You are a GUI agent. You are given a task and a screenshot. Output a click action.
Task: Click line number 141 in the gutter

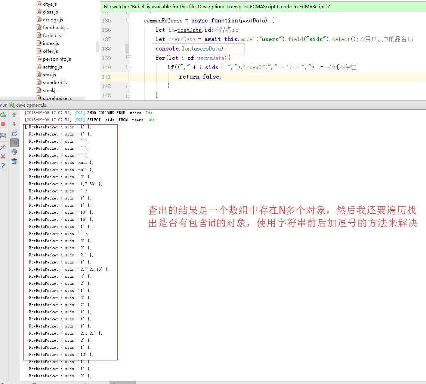point(106,77)
